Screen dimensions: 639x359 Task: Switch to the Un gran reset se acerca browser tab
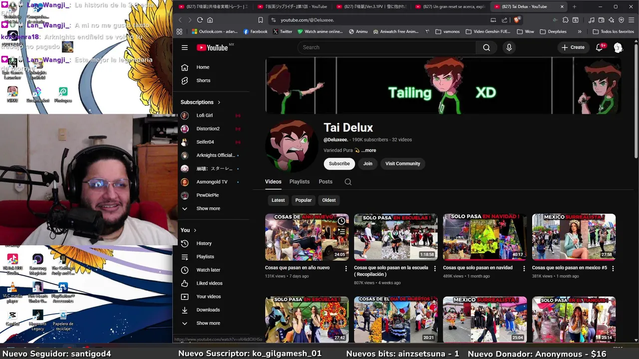449,6
